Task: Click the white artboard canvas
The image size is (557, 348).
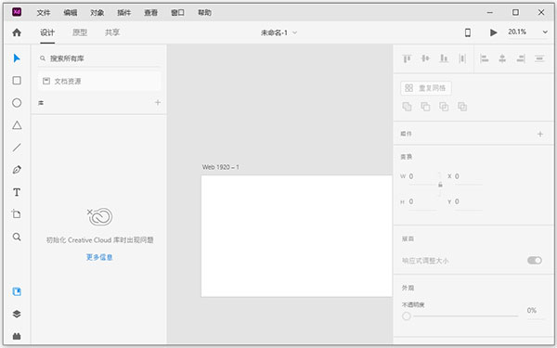Action: (297, 236)
